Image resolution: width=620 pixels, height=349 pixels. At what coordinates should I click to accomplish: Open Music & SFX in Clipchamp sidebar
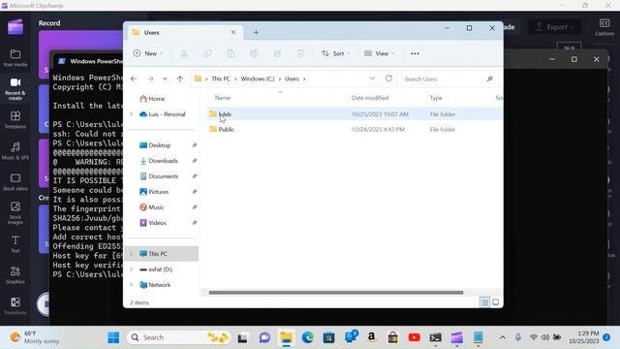pos(15,151)
